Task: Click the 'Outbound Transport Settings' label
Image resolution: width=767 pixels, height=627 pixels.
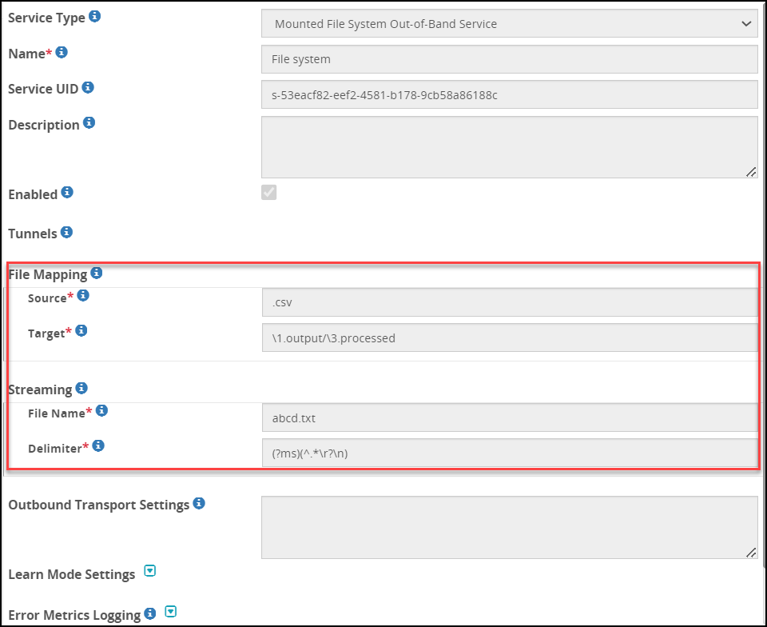Action: tap(99, 505)
